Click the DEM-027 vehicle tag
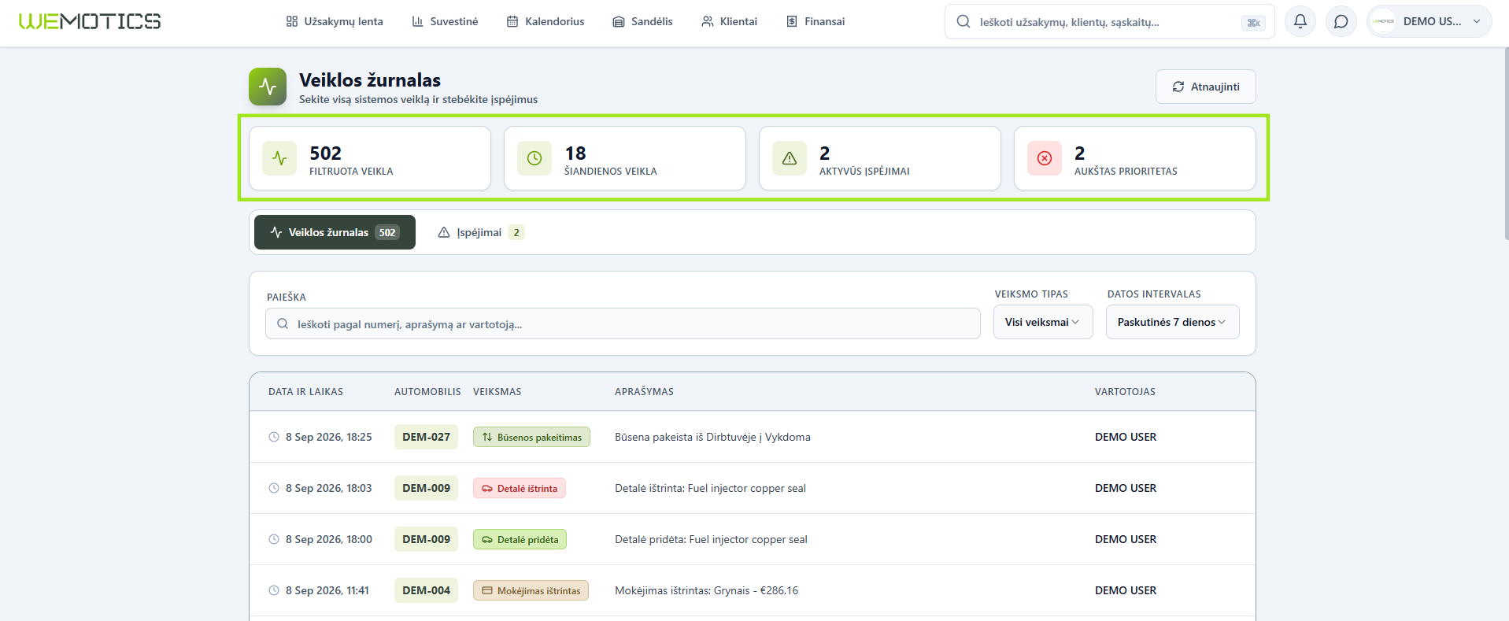Viewport: 1509px width, 621px height. (426, 437)
